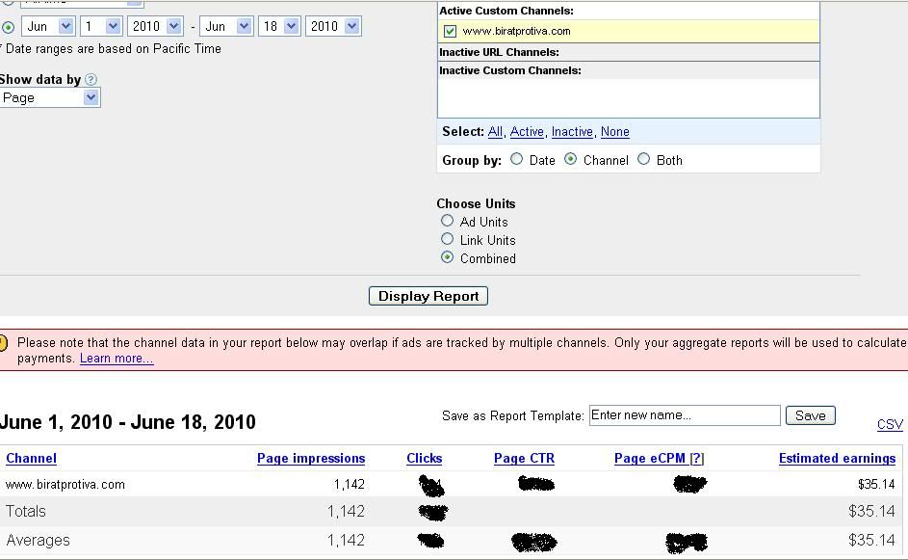Screen dimensions: 908x560
Task: Open the end day 18 dropdown
Action: (x=277, y=26)
